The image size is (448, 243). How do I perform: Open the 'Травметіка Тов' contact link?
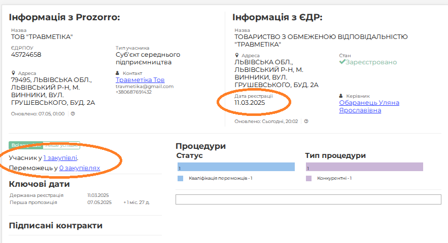coord(140,80)
